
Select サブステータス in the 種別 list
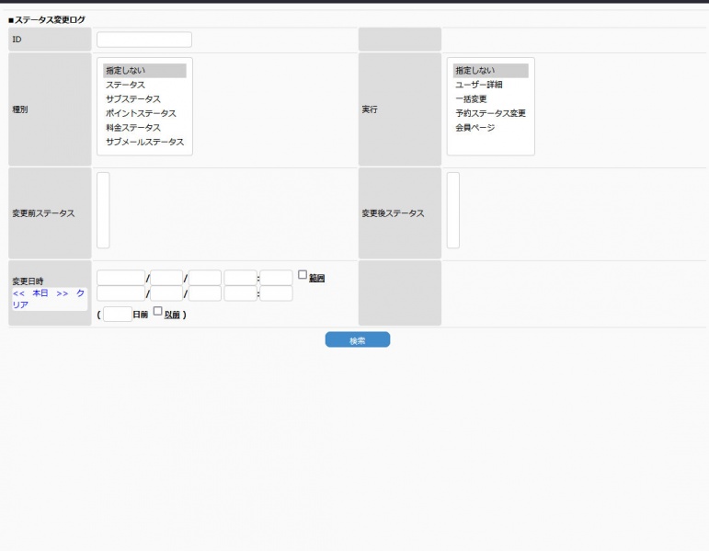point(132,98)
